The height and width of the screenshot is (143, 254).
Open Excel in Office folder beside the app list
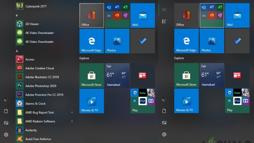click(125, 7)
